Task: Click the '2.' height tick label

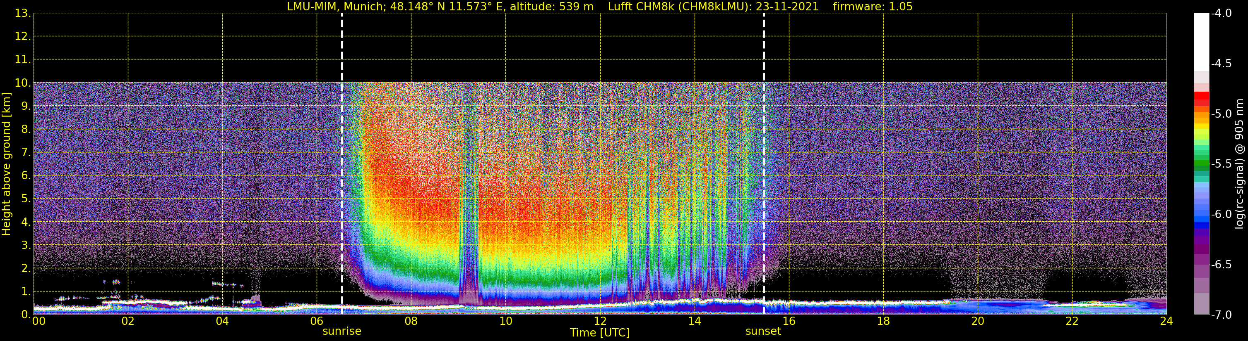Action: coord(26,269)
